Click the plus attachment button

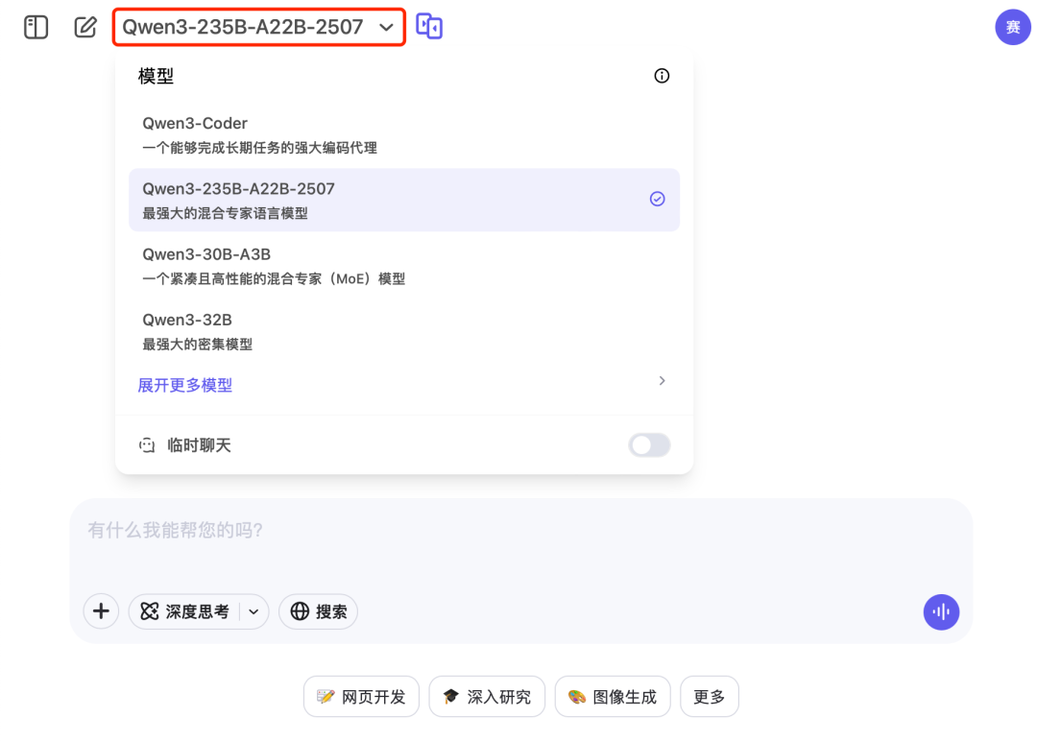[x=101, y=611]
